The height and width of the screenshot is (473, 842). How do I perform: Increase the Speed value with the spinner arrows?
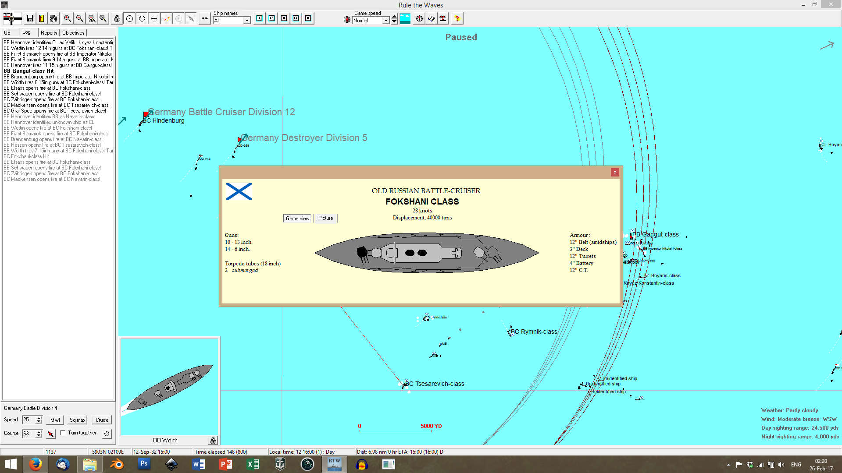(39, 417)
